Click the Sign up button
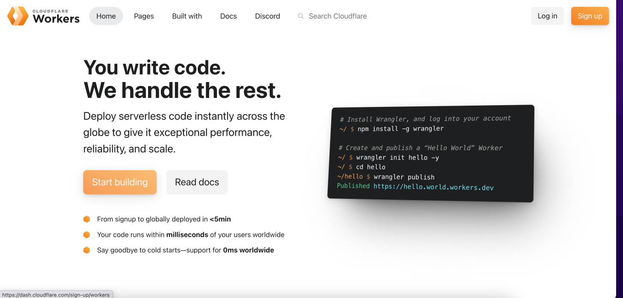 (590, 16)
